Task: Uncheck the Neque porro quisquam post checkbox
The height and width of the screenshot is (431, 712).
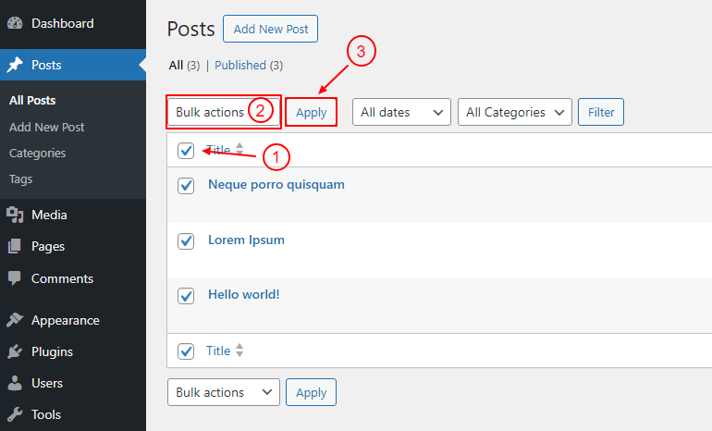Action: [186, 186]
